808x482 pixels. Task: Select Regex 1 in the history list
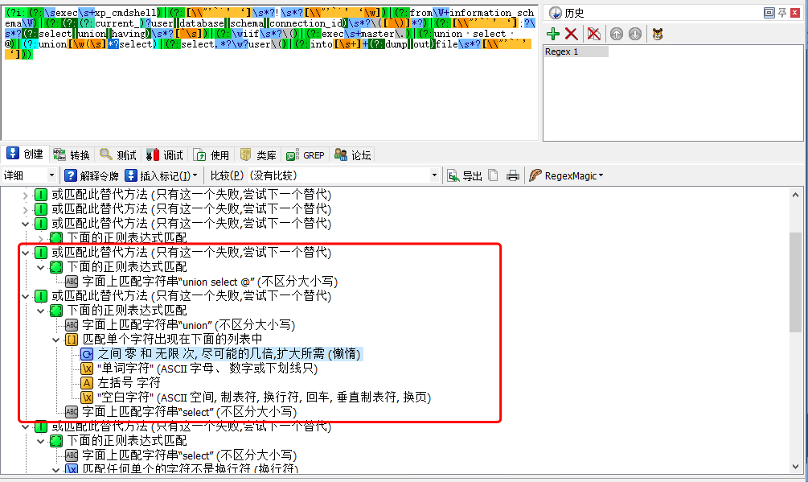(x=576, y=51)
